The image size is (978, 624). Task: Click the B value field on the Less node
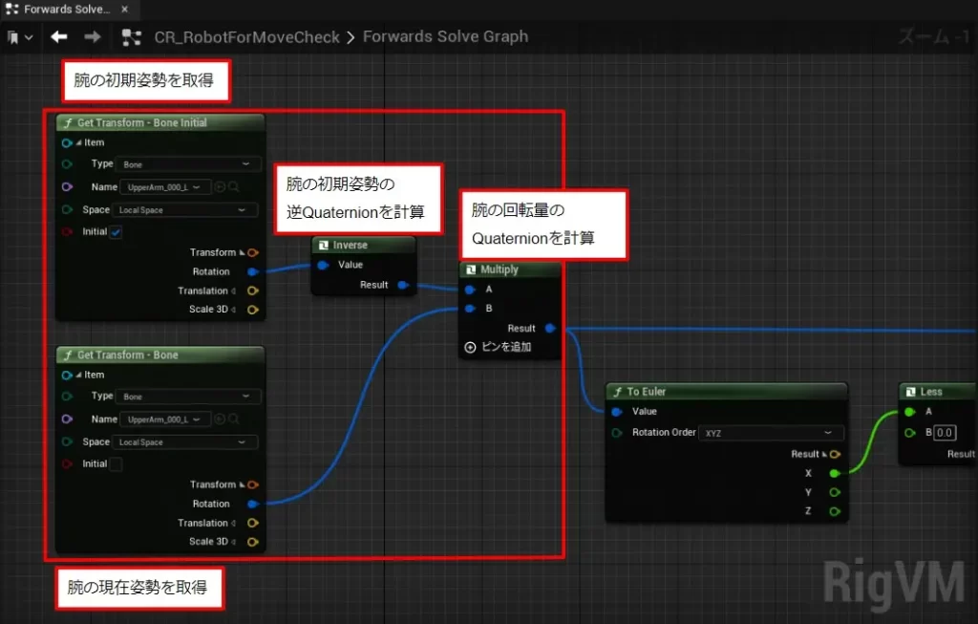944,433
